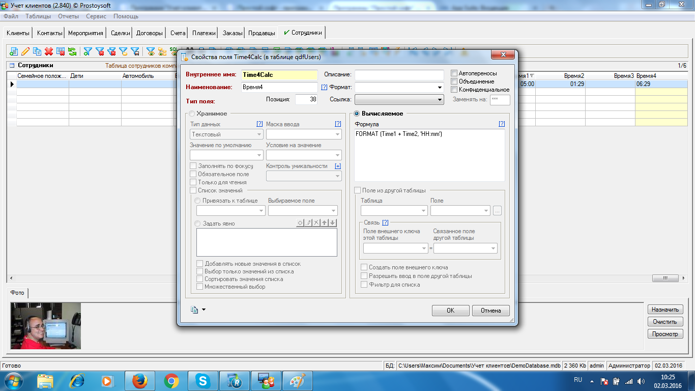Click the help link beside Формула
This screenshot has height=391, width=695.
coord(502,124)
